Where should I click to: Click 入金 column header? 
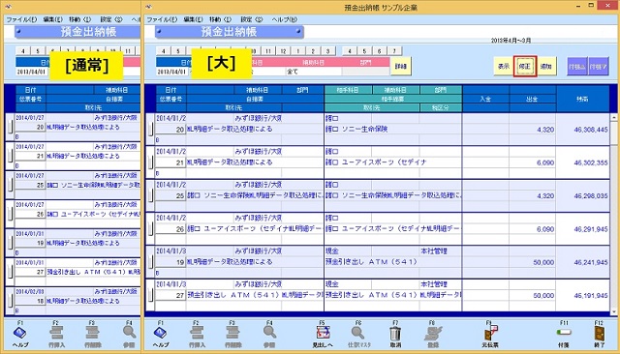pyautogui.click(x=485, y=99)
